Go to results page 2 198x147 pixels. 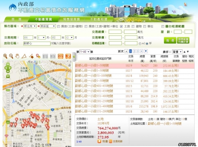[134, 51]
